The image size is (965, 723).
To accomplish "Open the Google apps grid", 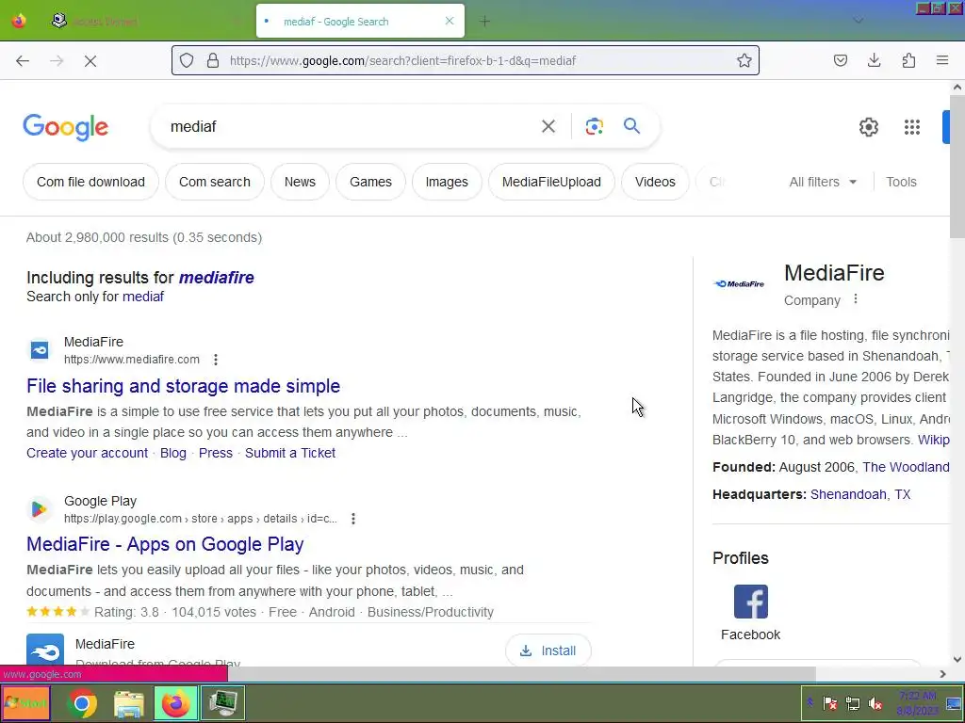I will pos(912,127).
